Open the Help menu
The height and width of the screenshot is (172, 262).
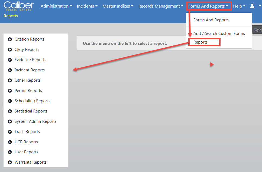[239, 6]
